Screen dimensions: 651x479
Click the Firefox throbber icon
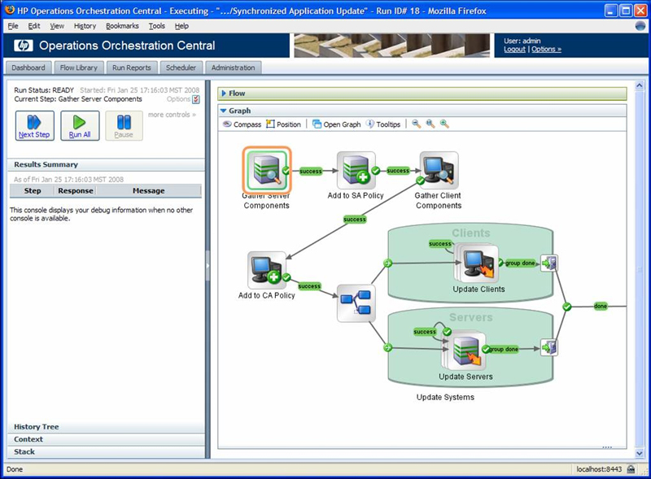pos(640,26)
